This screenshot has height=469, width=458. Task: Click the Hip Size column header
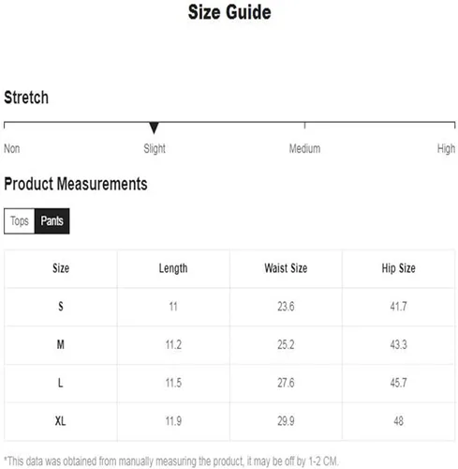[398, 268]
